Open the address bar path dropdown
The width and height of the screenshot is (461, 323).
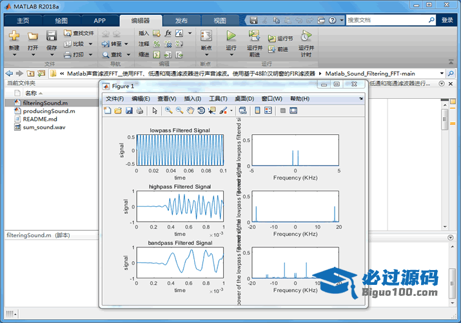click(442, 73)
